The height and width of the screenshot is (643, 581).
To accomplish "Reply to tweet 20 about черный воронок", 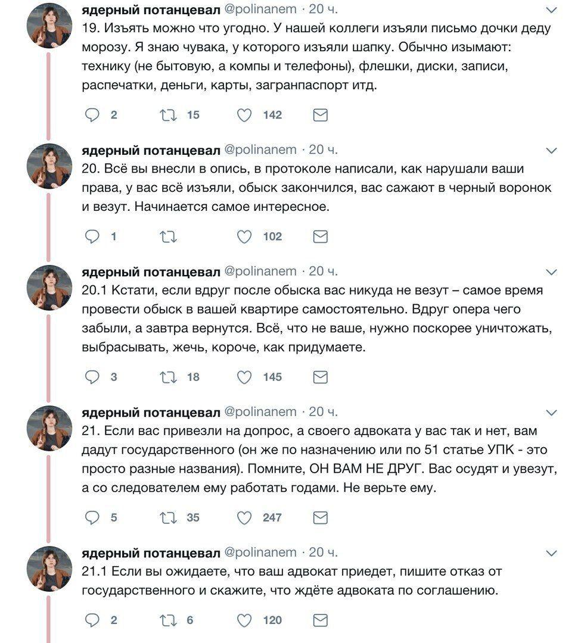I will point(92,237).
